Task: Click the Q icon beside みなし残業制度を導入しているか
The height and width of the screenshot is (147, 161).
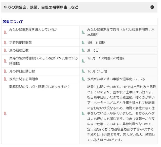Action: click(5, 32)
